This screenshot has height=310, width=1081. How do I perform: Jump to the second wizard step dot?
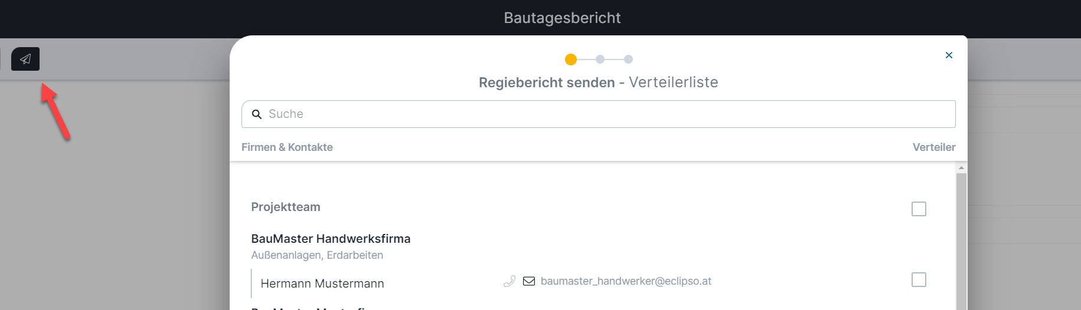[x=600, y=60]
